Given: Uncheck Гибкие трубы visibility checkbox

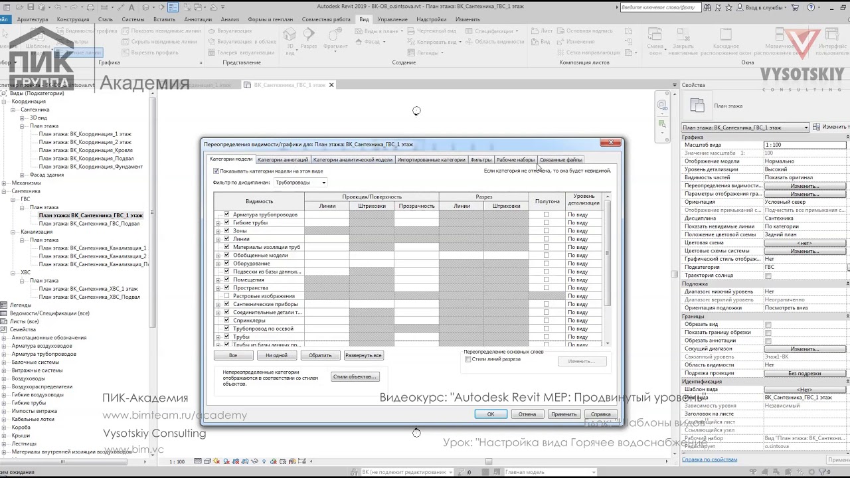Looking at the screenshot, I should point(226,222).
